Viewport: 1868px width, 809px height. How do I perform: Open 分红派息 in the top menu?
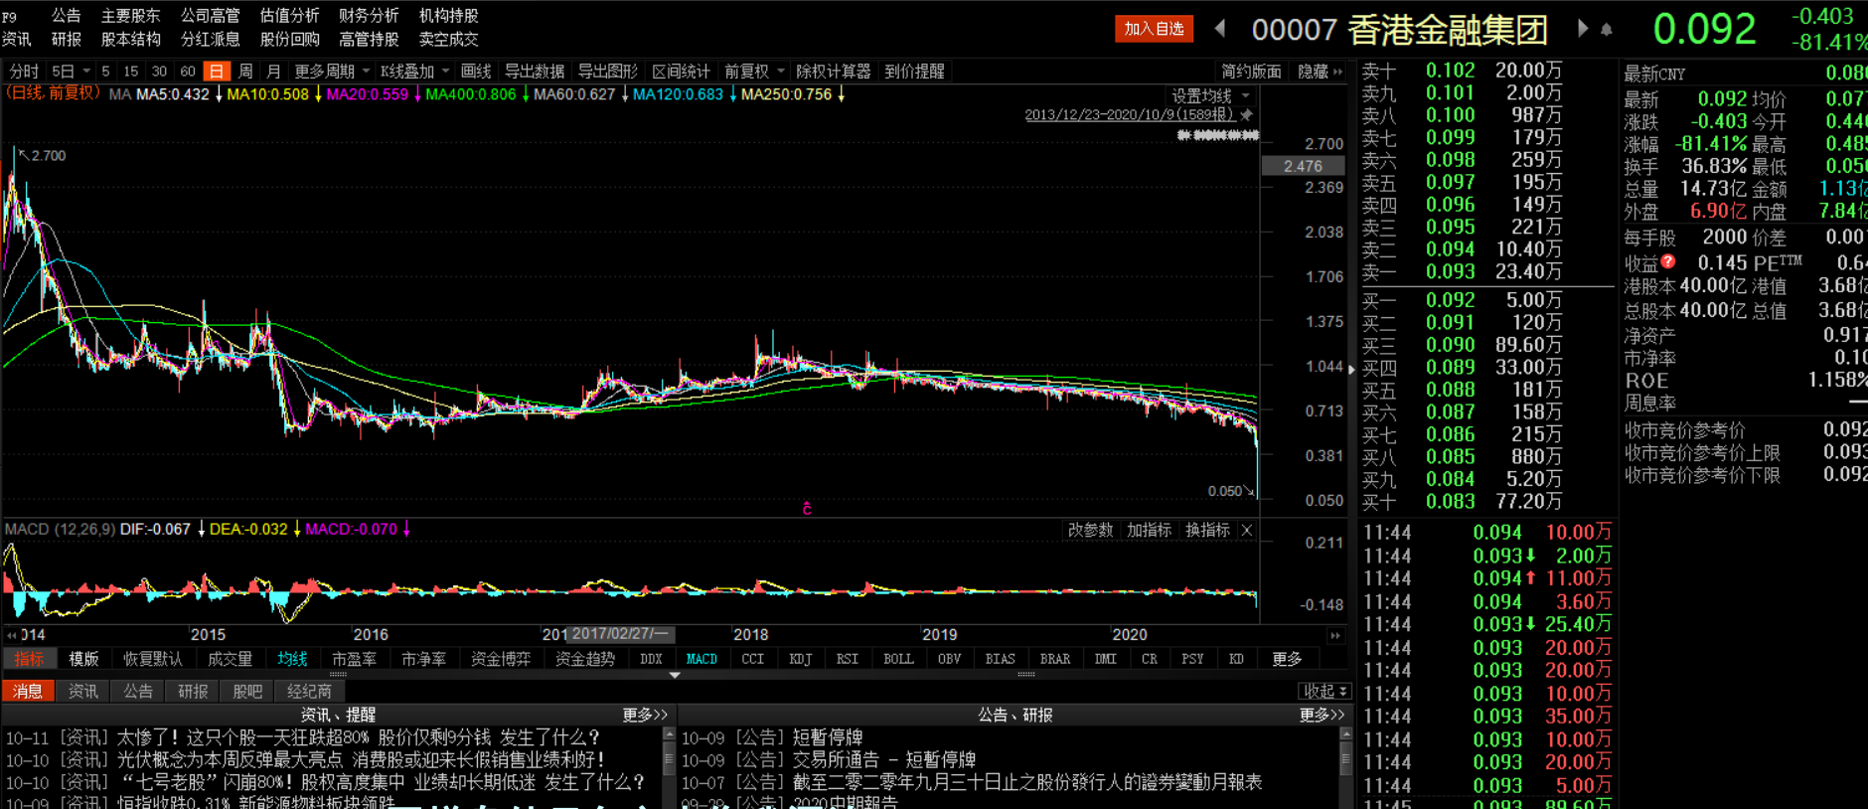coord(211,39)
